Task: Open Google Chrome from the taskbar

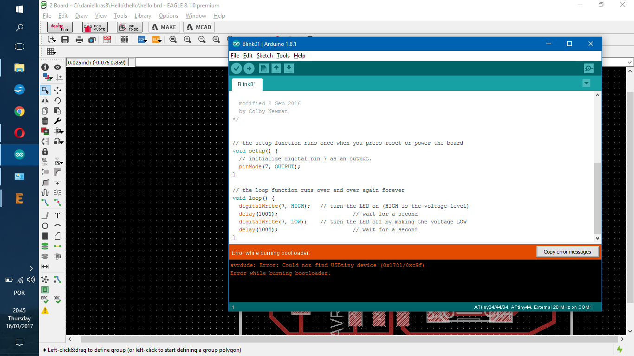Action: pos(19,111)
